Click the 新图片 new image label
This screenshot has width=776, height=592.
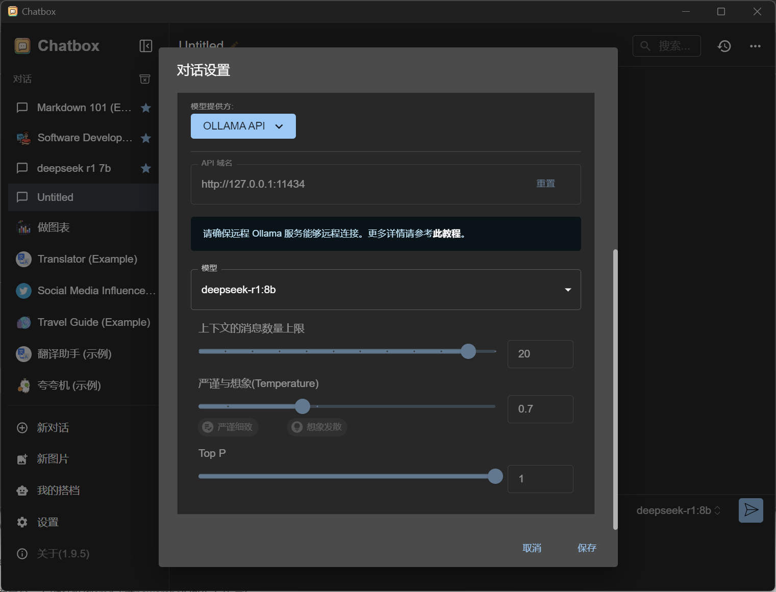[x=53, y=459]
